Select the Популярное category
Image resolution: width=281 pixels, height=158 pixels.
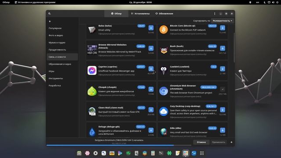pos(62,28)
